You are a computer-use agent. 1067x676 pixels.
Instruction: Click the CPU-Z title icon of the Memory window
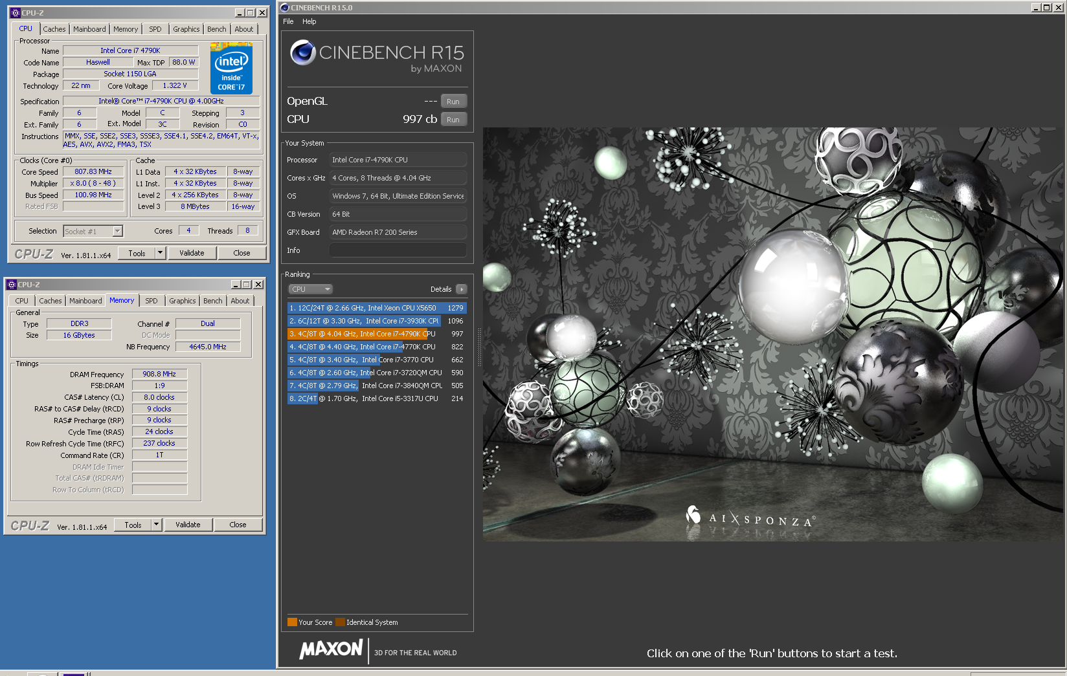[x=12, y=285]
